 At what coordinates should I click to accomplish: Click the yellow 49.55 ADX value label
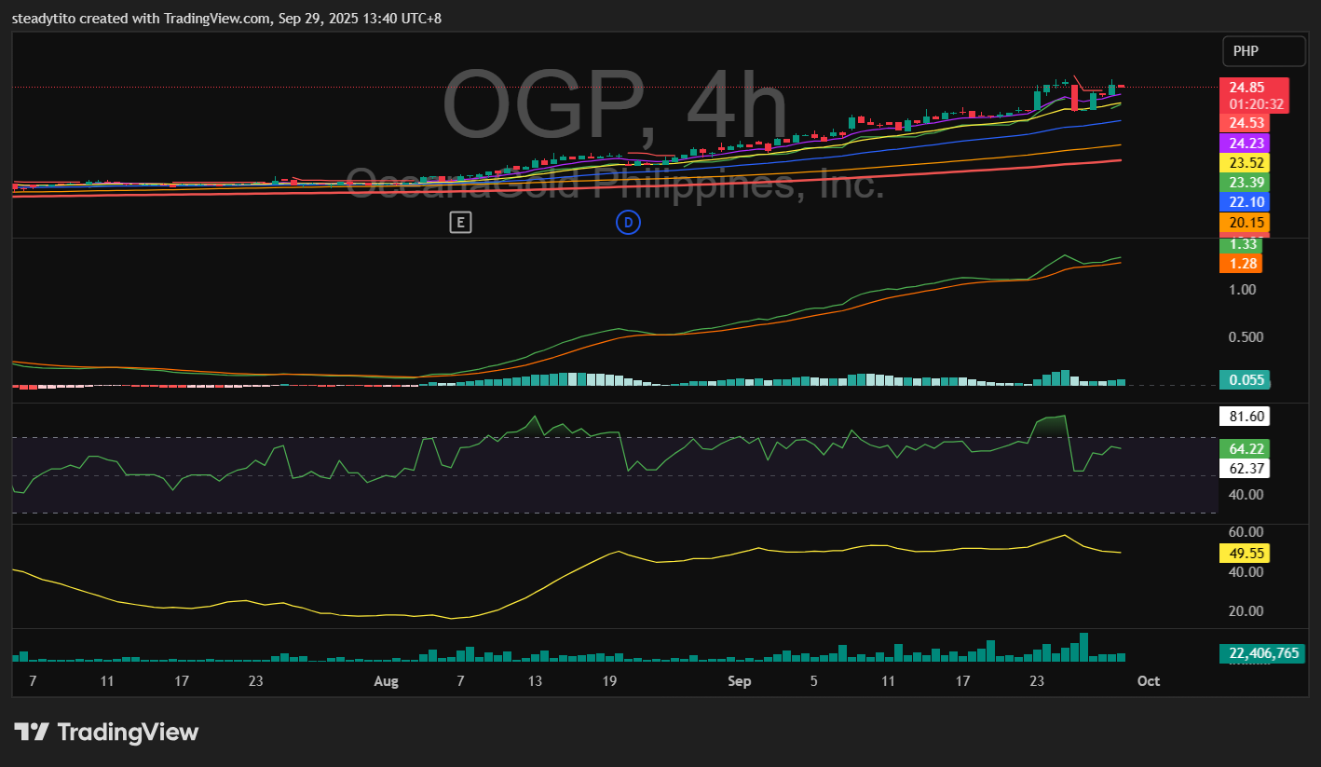(x=1244, y=554)
